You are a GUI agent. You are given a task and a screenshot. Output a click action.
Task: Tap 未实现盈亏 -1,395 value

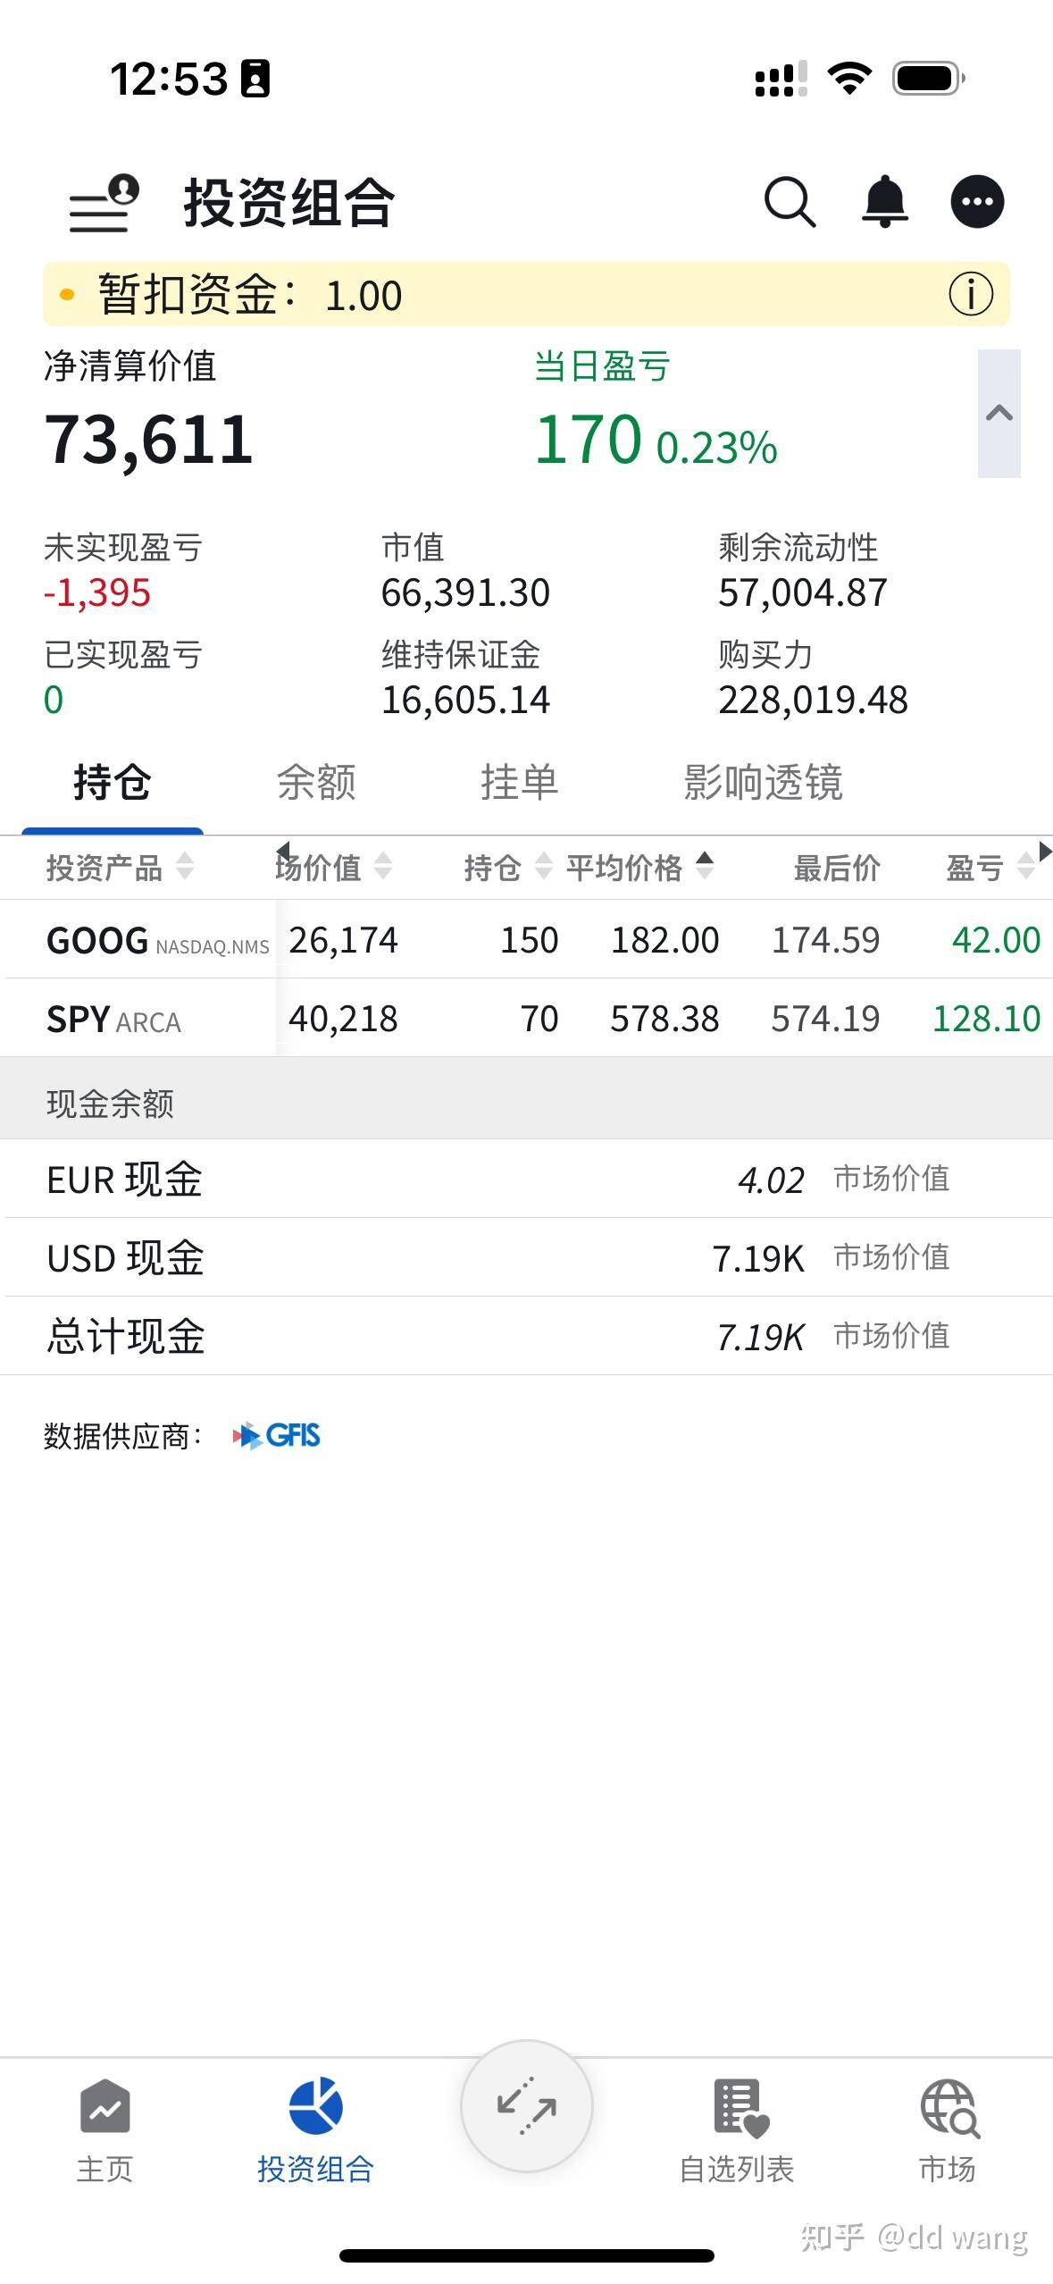(96, 592)
